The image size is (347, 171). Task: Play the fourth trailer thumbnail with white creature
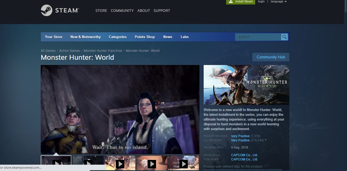pos(152,163)
